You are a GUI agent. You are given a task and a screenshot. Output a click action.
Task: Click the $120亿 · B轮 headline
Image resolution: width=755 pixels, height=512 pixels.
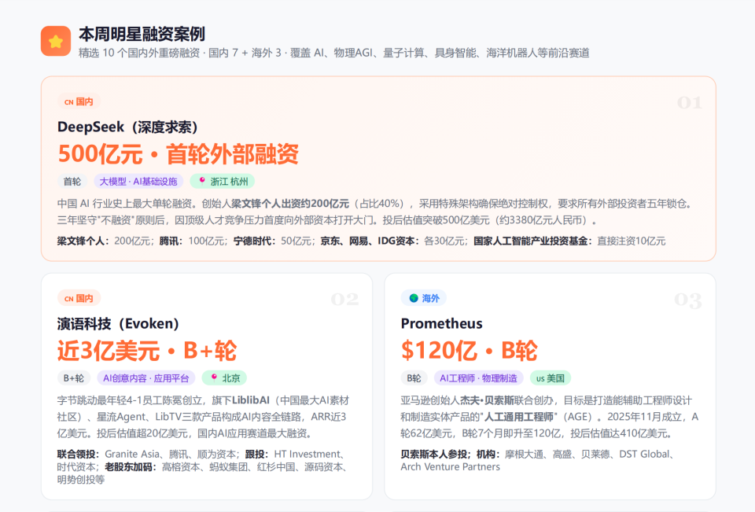click(x=469, y=351)
